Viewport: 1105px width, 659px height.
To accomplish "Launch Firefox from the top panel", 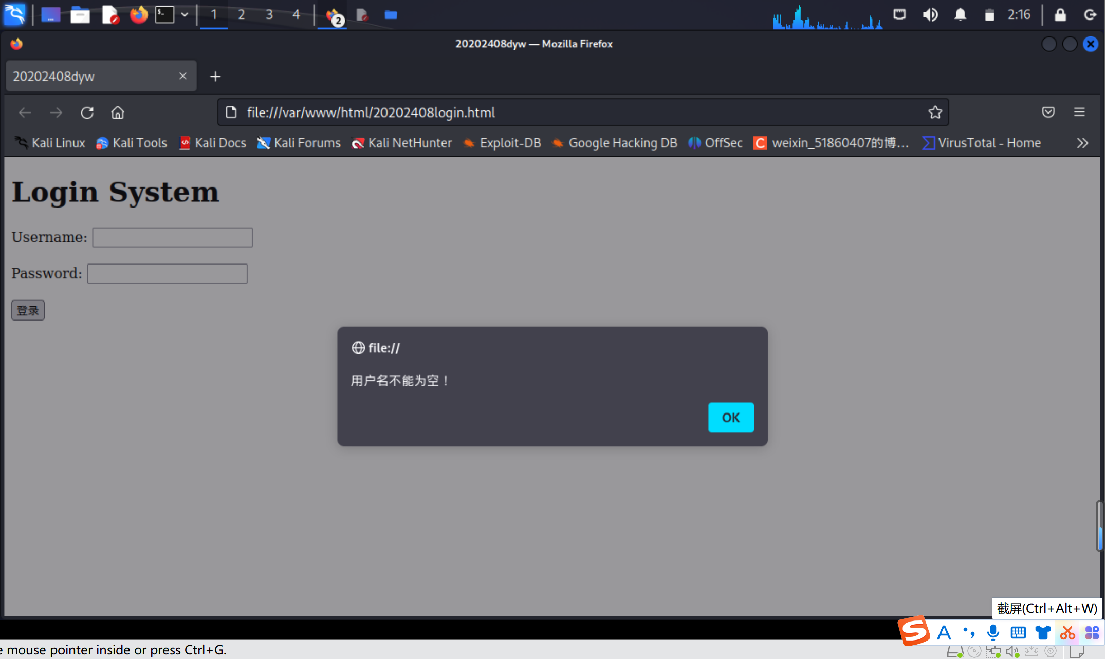I will [138, 15].
